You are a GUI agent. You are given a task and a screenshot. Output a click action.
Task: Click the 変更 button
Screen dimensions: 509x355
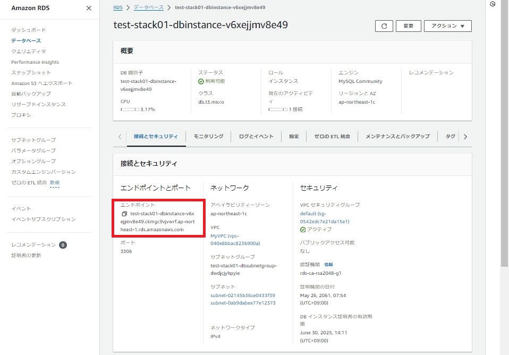pyautogui.click(x=408, y=26)
